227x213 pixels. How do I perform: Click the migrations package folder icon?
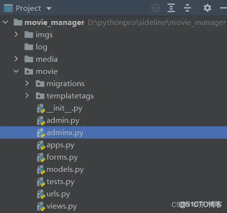[40, 84]
